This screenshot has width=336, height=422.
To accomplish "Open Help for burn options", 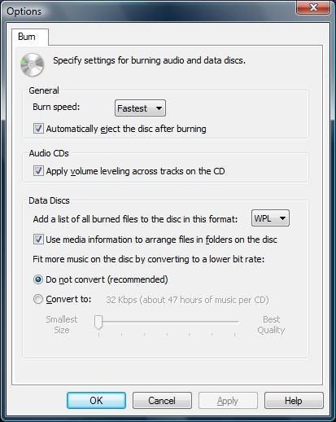I will 294,401.
